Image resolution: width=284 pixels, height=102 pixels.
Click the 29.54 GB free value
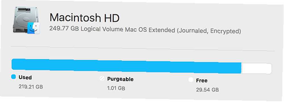pos(207,90)
